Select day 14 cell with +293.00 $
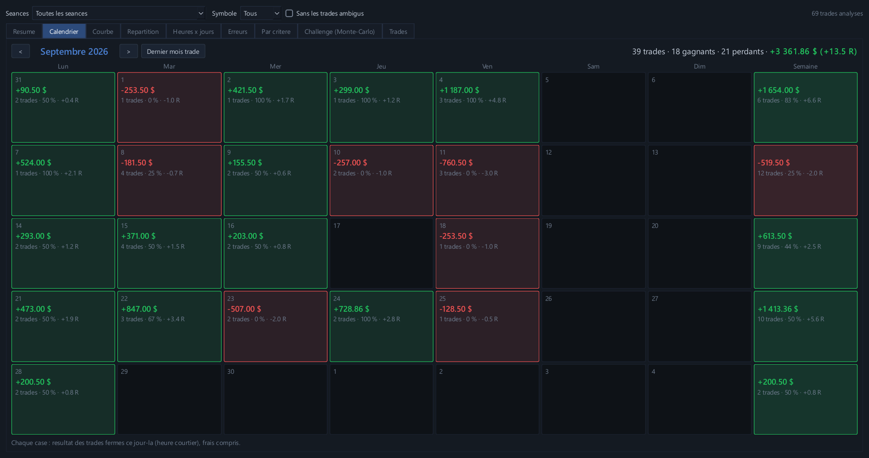869x458 pixels. pos(63,254)
